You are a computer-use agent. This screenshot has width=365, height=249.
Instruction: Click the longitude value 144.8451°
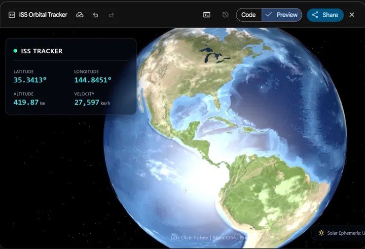(93, 80)
